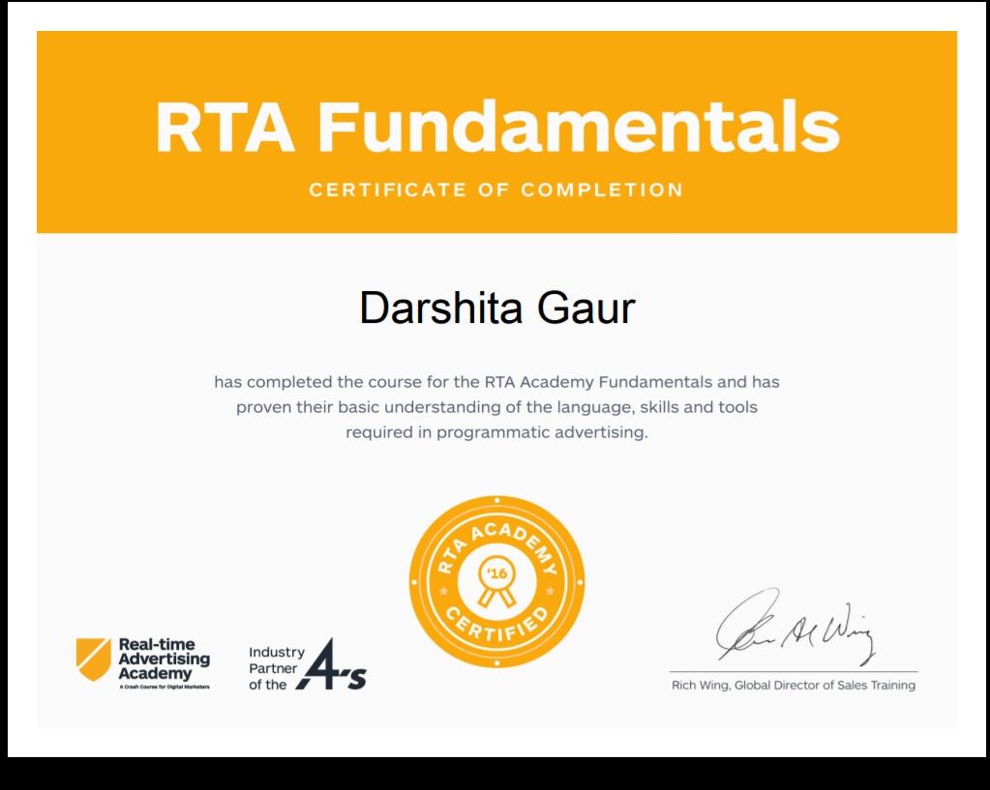Click Rich Wing, Global Director caption
Image resolution: width=990 pixels, height=790 pixels.
pos(793,686)
